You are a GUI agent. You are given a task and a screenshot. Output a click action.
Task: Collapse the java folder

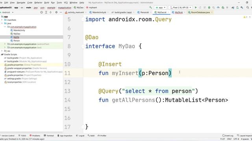[2, 23]
